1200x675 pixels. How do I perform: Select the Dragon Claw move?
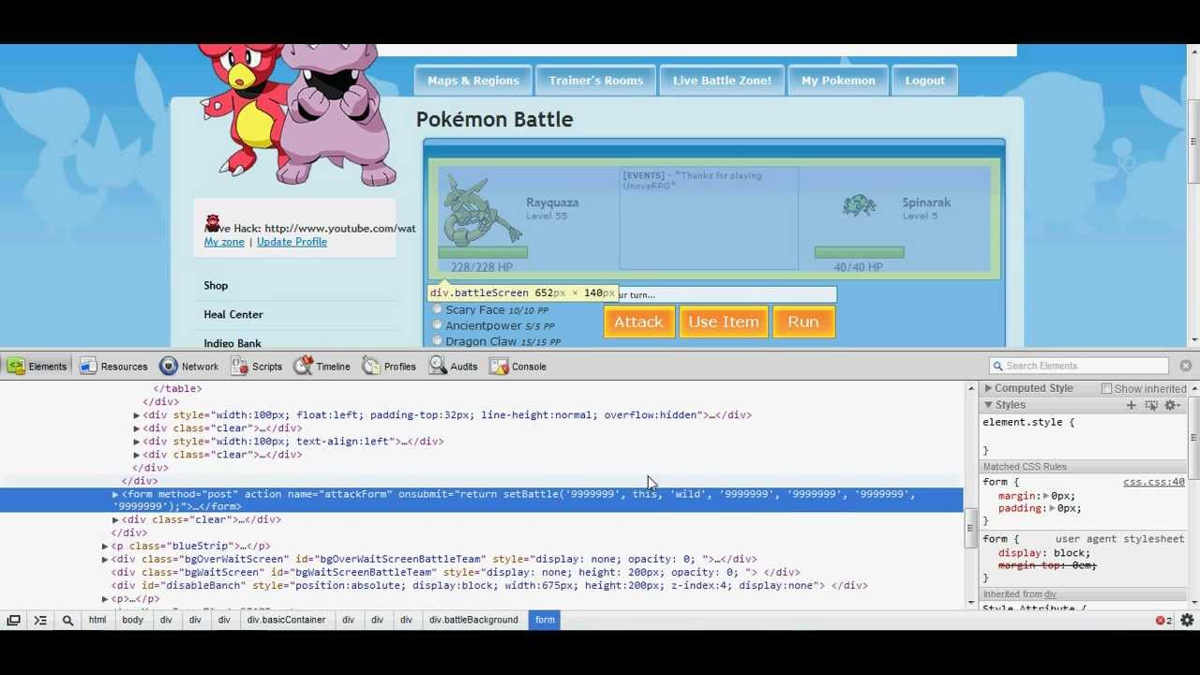coord(437,341)
